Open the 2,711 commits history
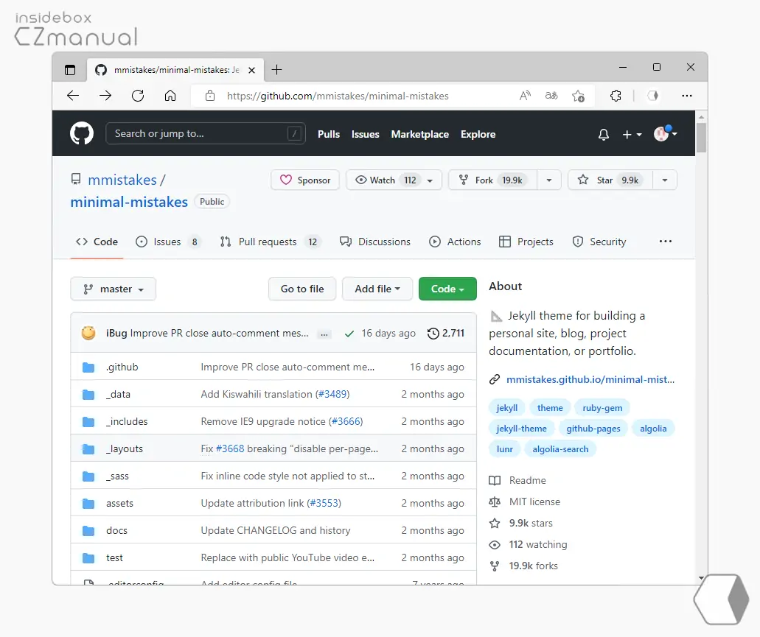Image resolution: width=760 pixels, height=637 pixels. [x=445, y=333]
